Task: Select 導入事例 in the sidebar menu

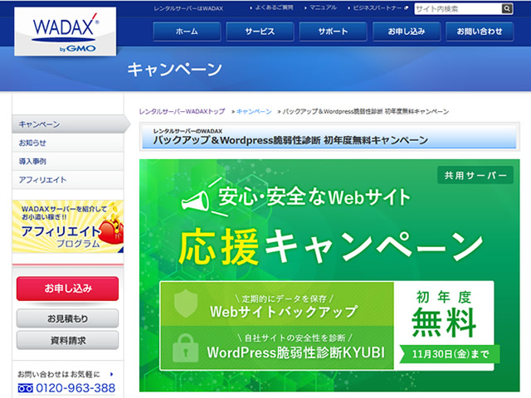Action: pyautogui.click(x=68, y=162)
